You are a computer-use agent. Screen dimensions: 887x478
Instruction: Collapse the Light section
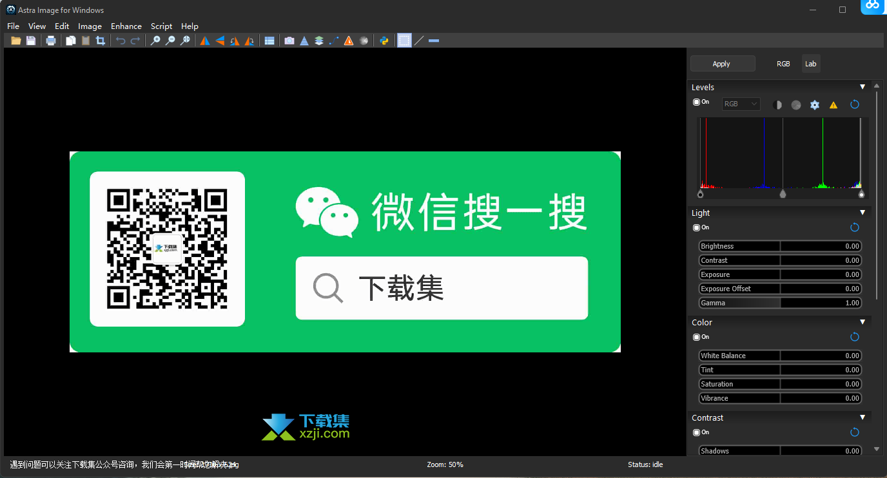pyautogui.click(x=863, y=213)
